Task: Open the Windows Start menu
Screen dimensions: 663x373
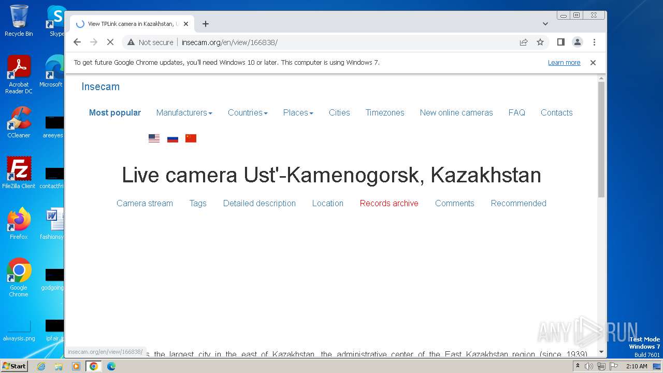Action: 14,366
